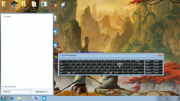This screenshot has height=101, width=180.
Task: Select the Mouse Shortcut desktop icon
Action: pos(64,6)
